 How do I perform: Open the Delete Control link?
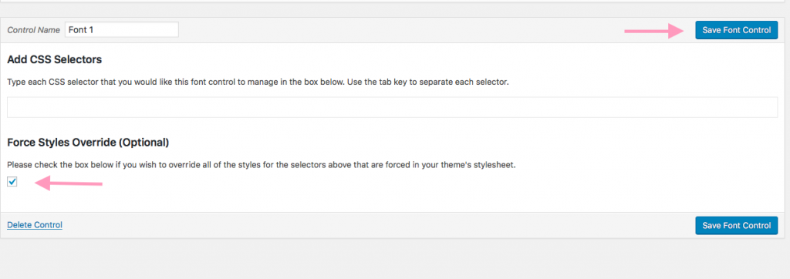(35, 225)
